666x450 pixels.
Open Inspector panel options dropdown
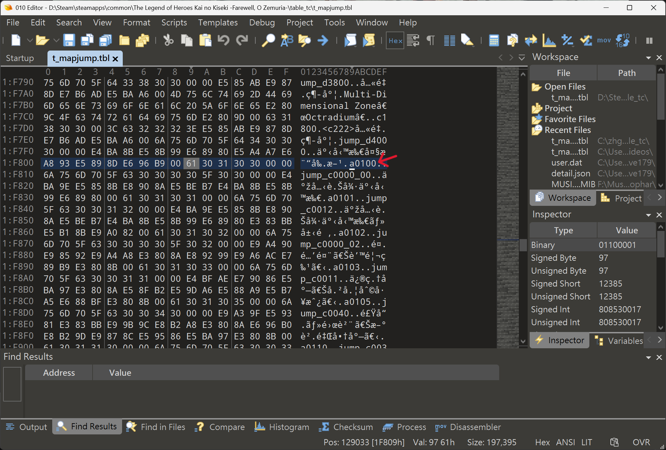tap(648, 215)
